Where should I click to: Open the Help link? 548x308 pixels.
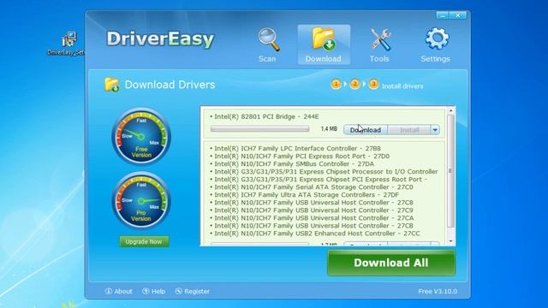click(154, 291)
